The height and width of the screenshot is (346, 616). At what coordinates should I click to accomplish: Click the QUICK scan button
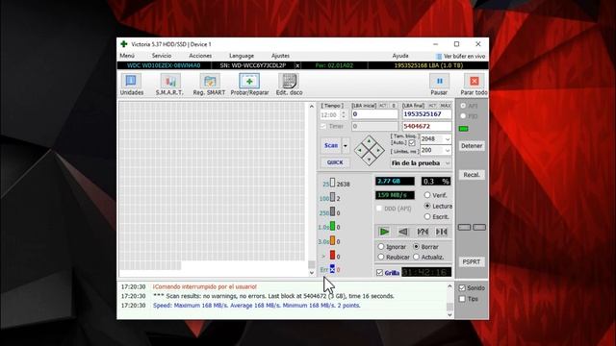tap(335, 162)
